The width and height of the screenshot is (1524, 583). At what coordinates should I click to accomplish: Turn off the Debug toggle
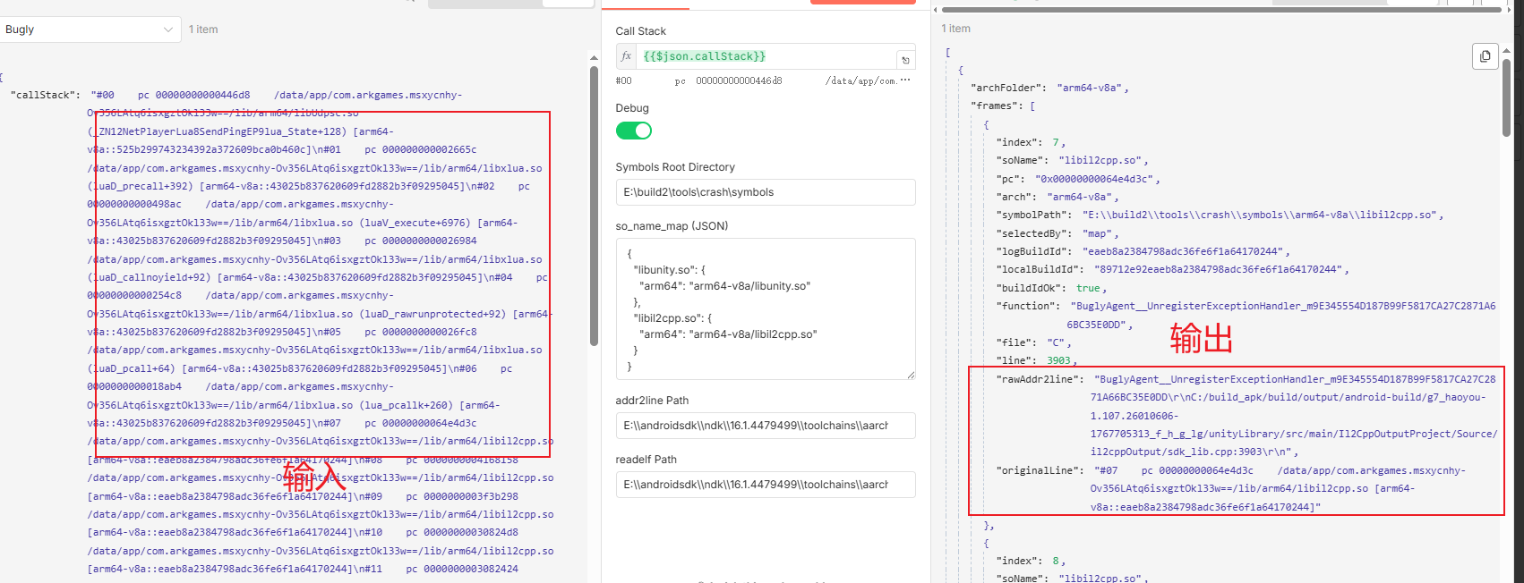pyautogui.click(x=633, y=131)
